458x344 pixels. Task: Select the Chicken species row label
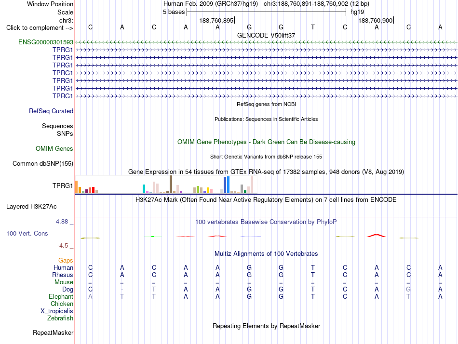point(62,304)
